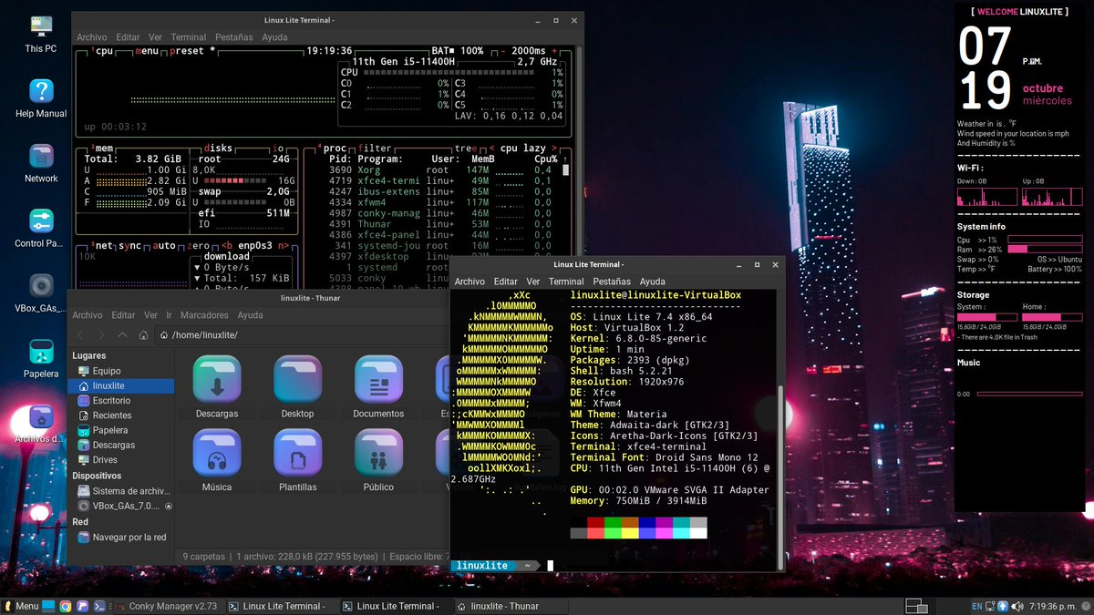Open the Descargas folder icon in file view
The height and width of the screenshot is (615, 1094).
click(217, 379)
